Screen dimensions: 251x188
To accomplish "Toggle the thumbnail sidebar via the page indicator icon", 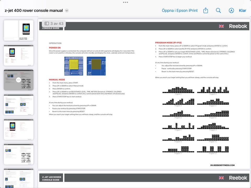I will click(47, 23).
